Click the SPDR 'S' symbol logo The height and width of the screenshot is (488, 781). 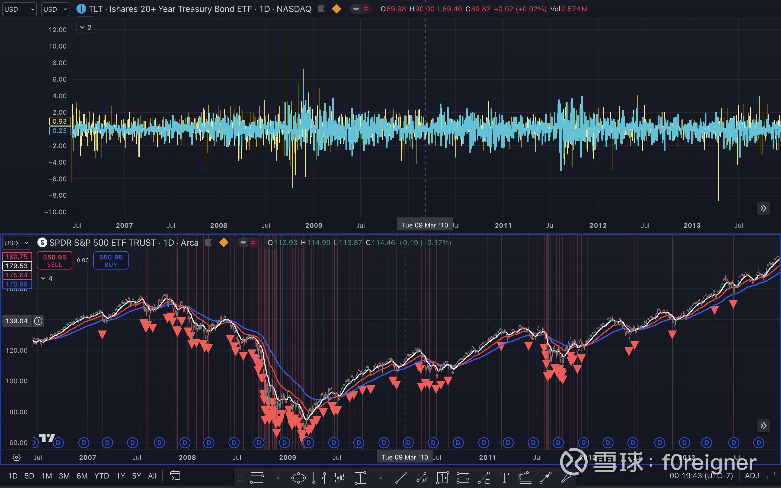tap(42, 242)
